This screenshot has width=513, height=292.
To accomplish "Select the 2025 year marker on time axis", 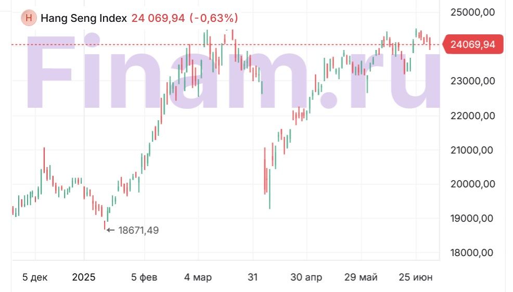I will pos(84,277).
